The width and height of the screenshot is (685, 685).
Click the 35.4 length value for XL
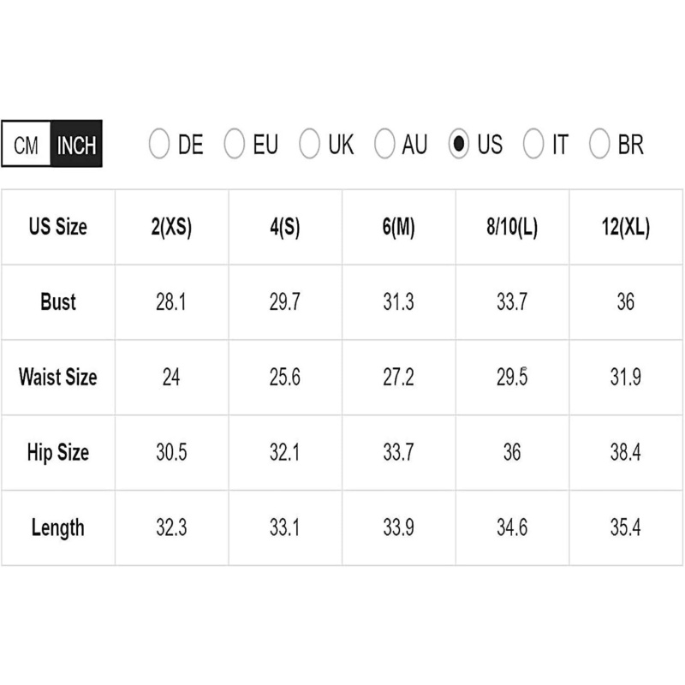pyautogui.click(x=626, y=527)
